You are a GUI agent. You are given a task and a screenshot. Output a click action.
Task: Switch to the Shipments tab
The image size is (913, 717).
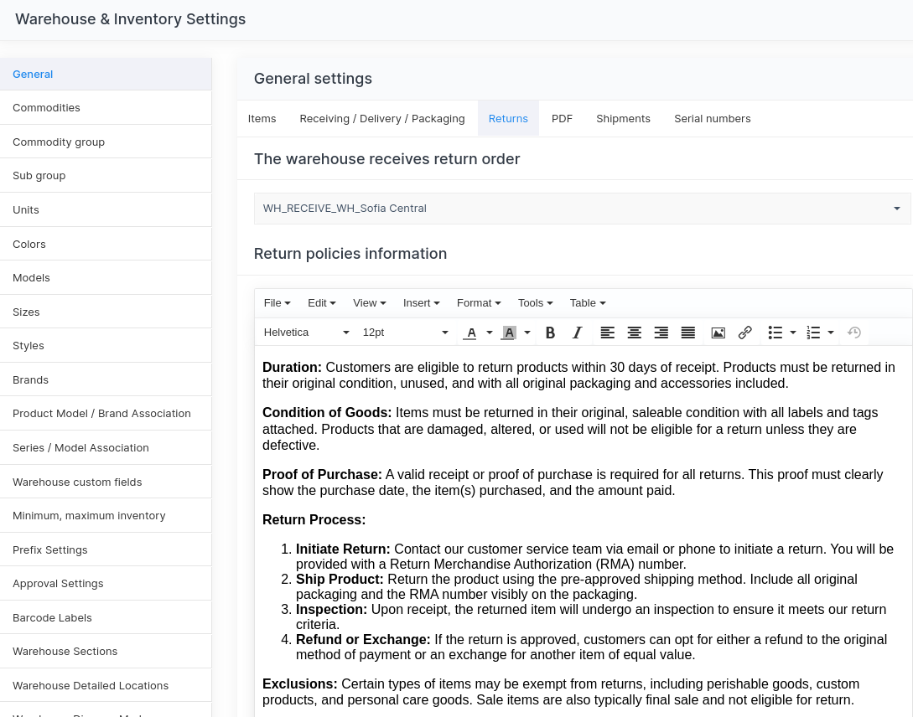point(623,119)
